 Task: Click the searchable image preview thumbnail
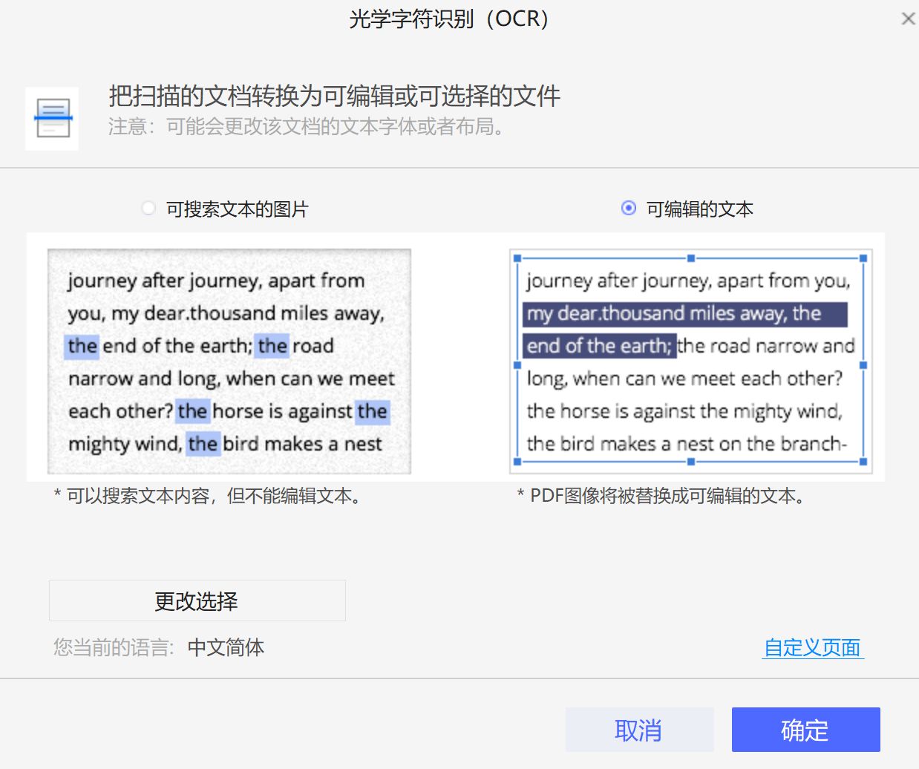tap(229, 361)
